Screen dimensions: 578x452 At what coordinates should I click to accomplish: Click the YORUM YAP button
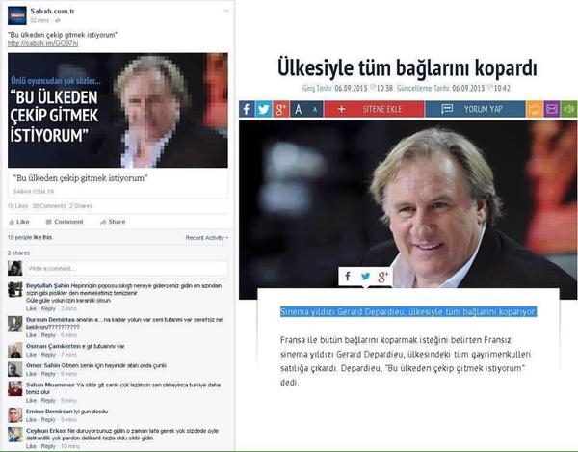point(476,109)
